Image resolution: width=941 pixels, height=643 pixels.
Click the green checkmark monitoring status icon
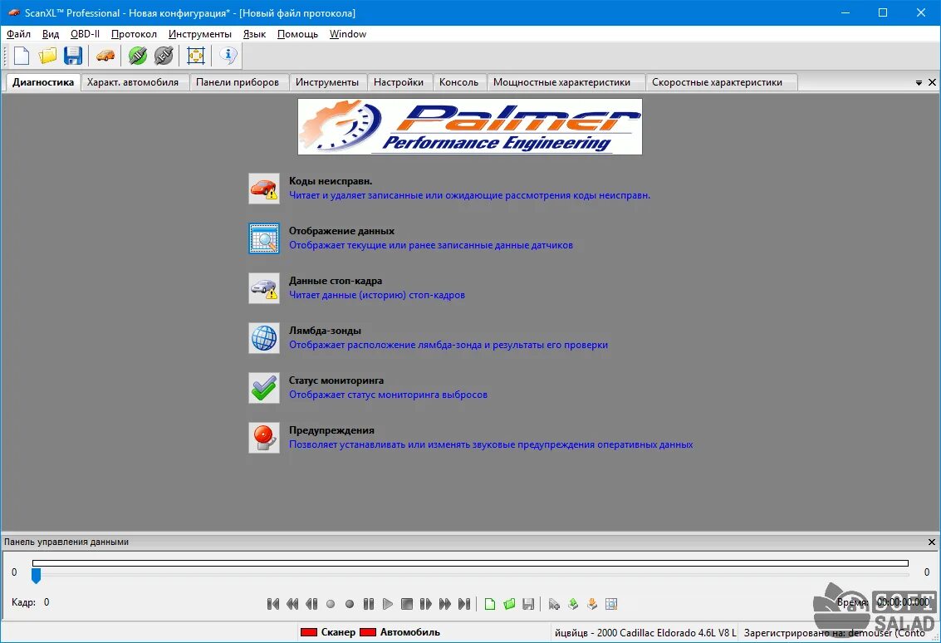[264, 388]
